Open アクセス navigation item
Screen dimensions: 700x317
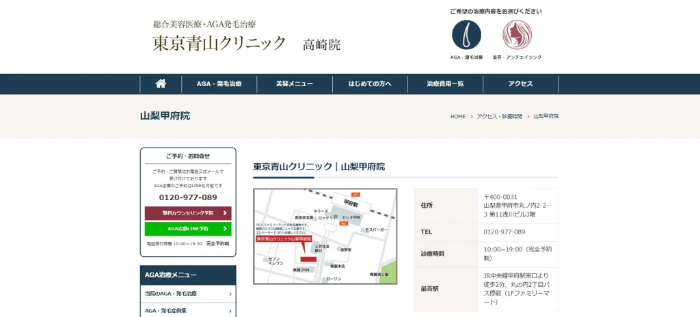coord(520,84)
